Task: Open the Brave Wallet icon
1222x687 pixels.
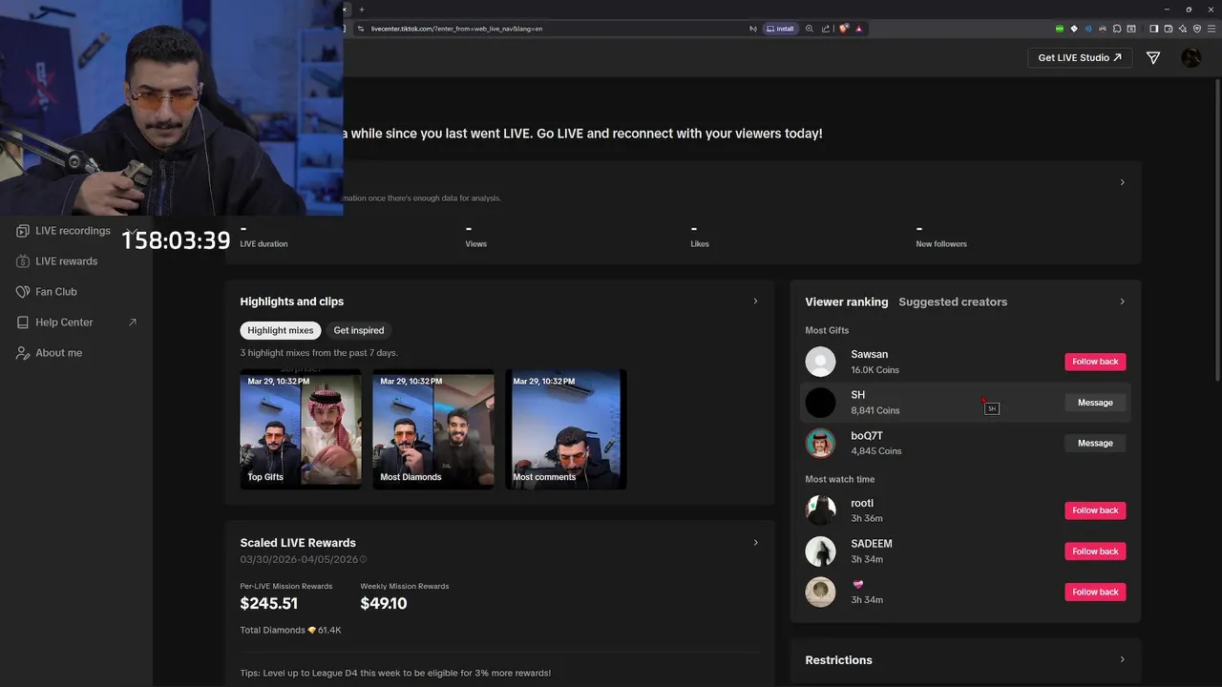Action: (1168, 29)
